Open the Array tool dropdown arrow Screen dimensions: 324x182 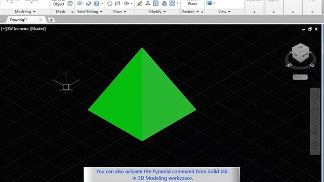178,4
